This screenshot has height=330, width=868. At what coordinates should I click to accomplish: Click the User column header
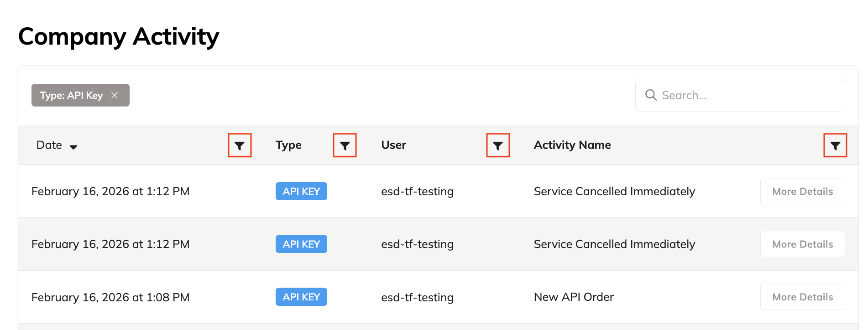[393, 145]
